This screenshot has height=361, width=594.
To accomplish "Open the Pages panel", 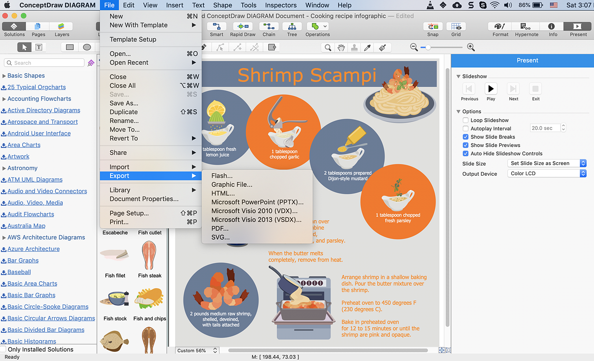I will [38, 26].
